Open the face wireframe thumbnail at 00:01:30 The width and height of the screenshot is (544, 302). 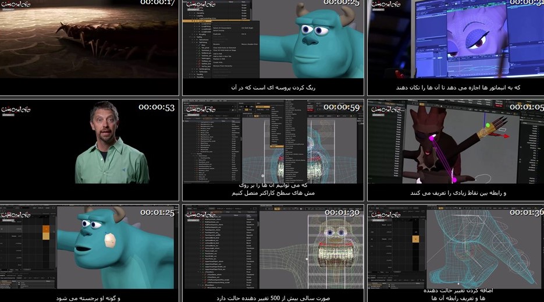pyautogui.click(x=273, y=253)
